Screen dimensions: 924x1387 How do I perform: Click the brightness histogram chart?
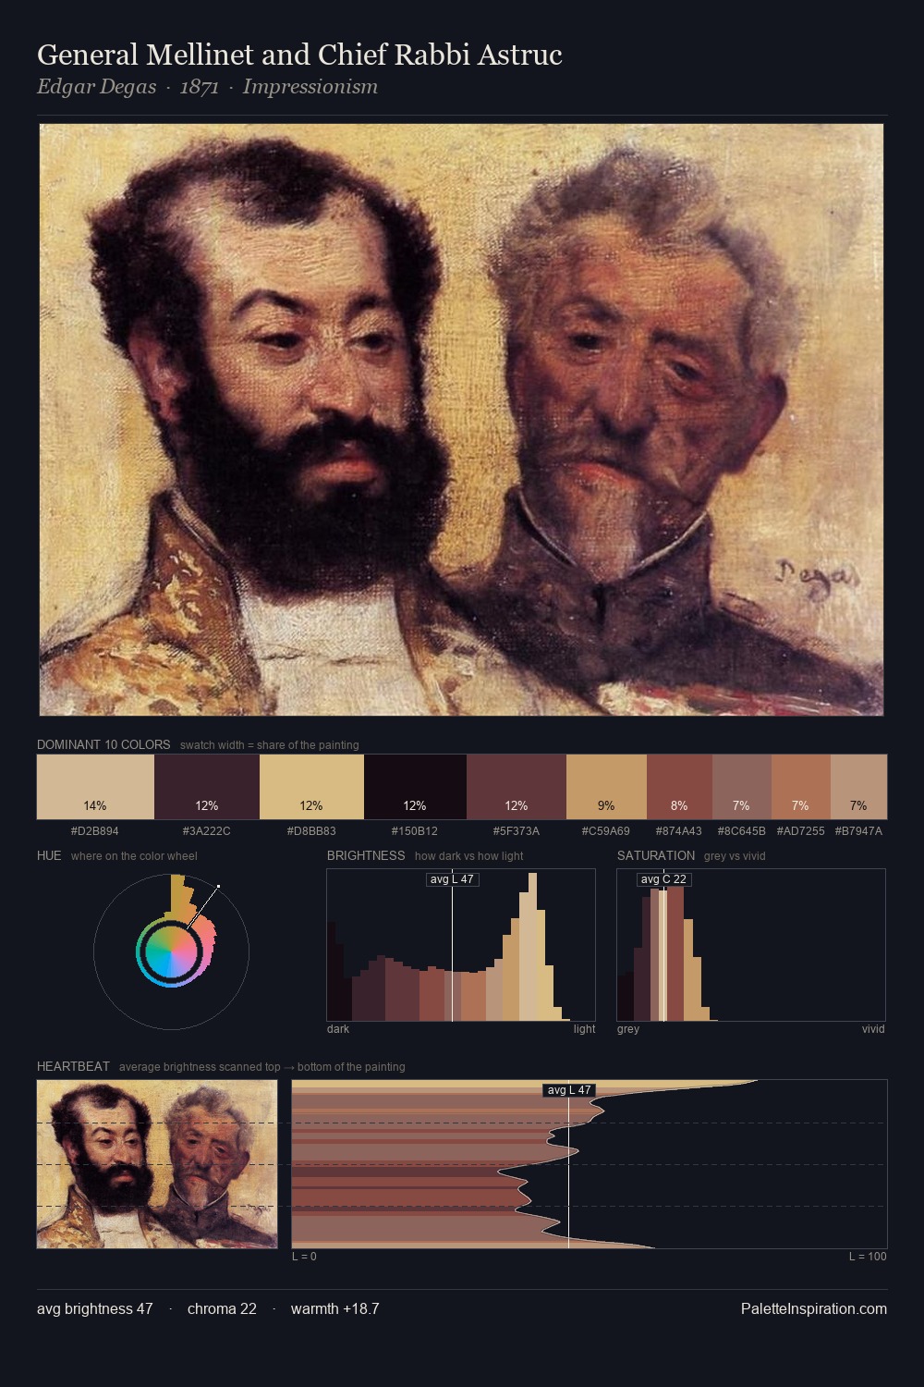coord(461,945)
